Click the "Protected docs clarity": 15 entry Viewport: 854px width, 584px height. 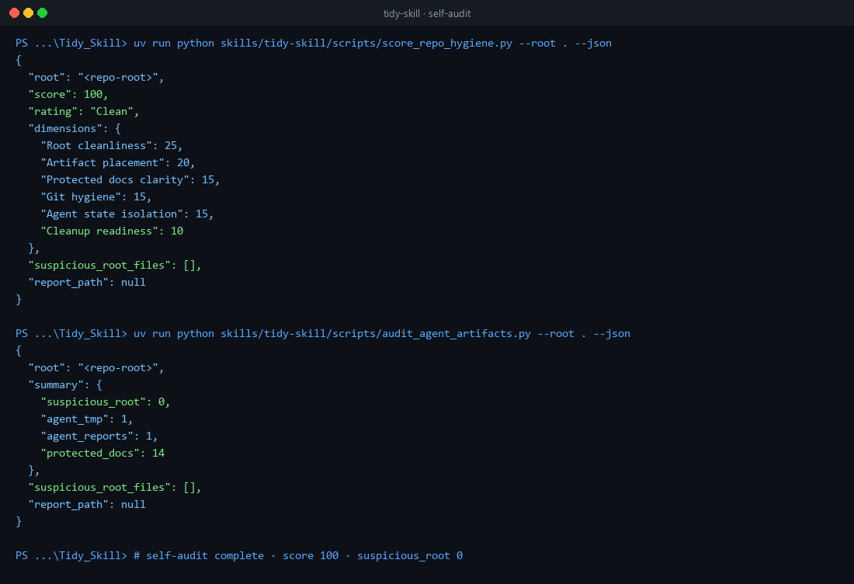point(130,179)
